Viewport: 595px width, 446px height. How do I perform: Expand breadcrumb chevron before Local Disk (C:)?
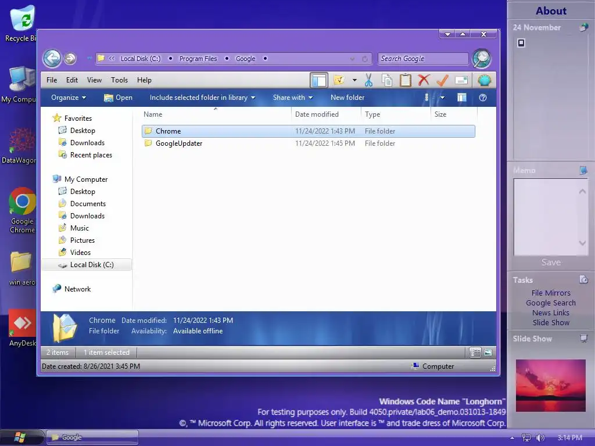click(x=112, y=59)
